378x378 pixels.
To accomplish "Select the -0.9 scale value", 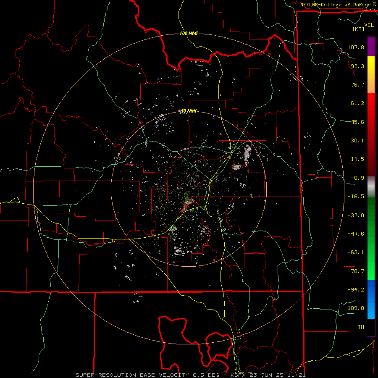I will pyautogui.click(x=357, y=178).
